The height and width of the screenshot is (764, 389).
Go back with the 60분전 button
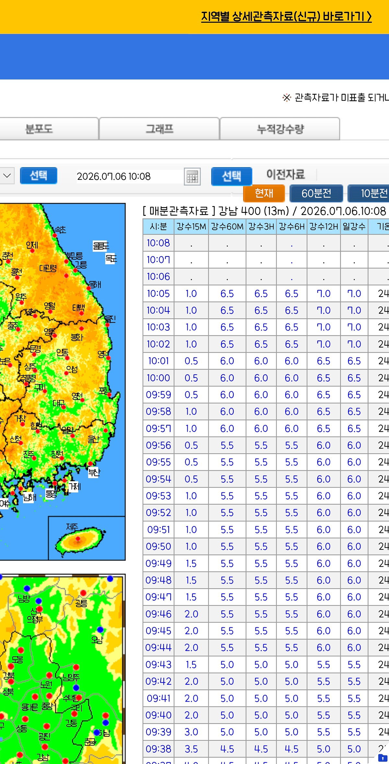(316, 193)
